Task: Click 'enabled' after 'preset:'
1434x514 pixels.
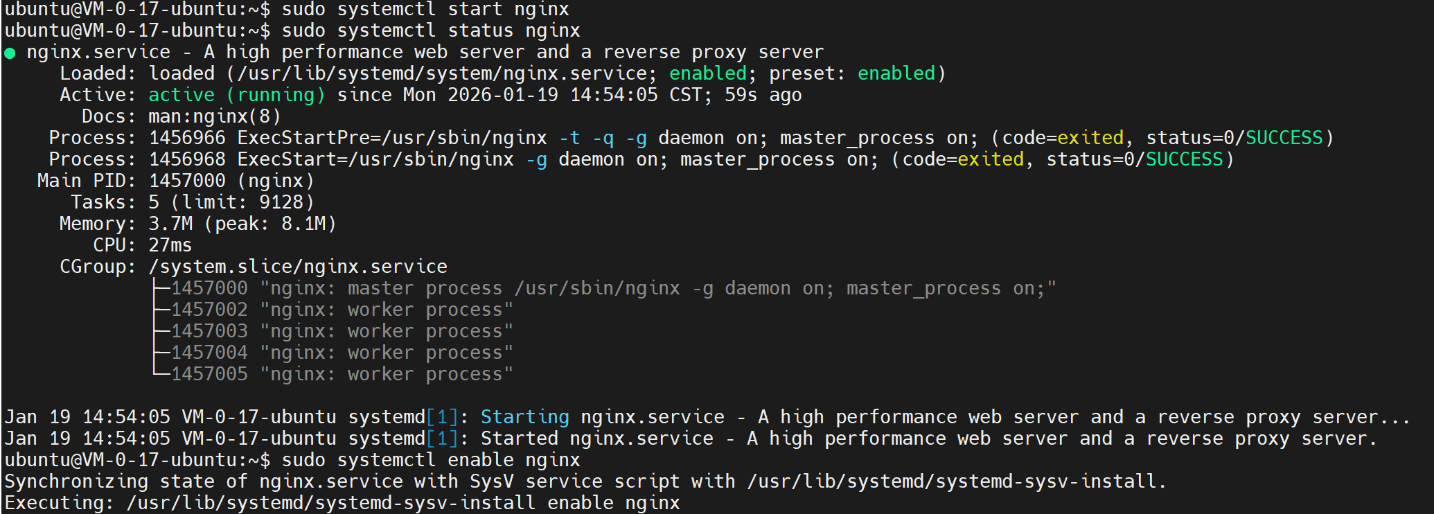Action: click(x=896, y=73)
